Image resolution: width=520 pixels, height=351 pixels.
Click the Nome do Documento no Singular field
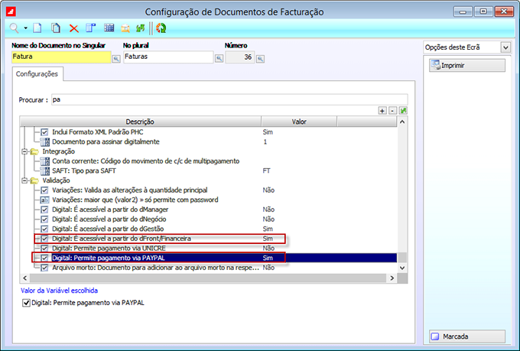click(61, 57)
